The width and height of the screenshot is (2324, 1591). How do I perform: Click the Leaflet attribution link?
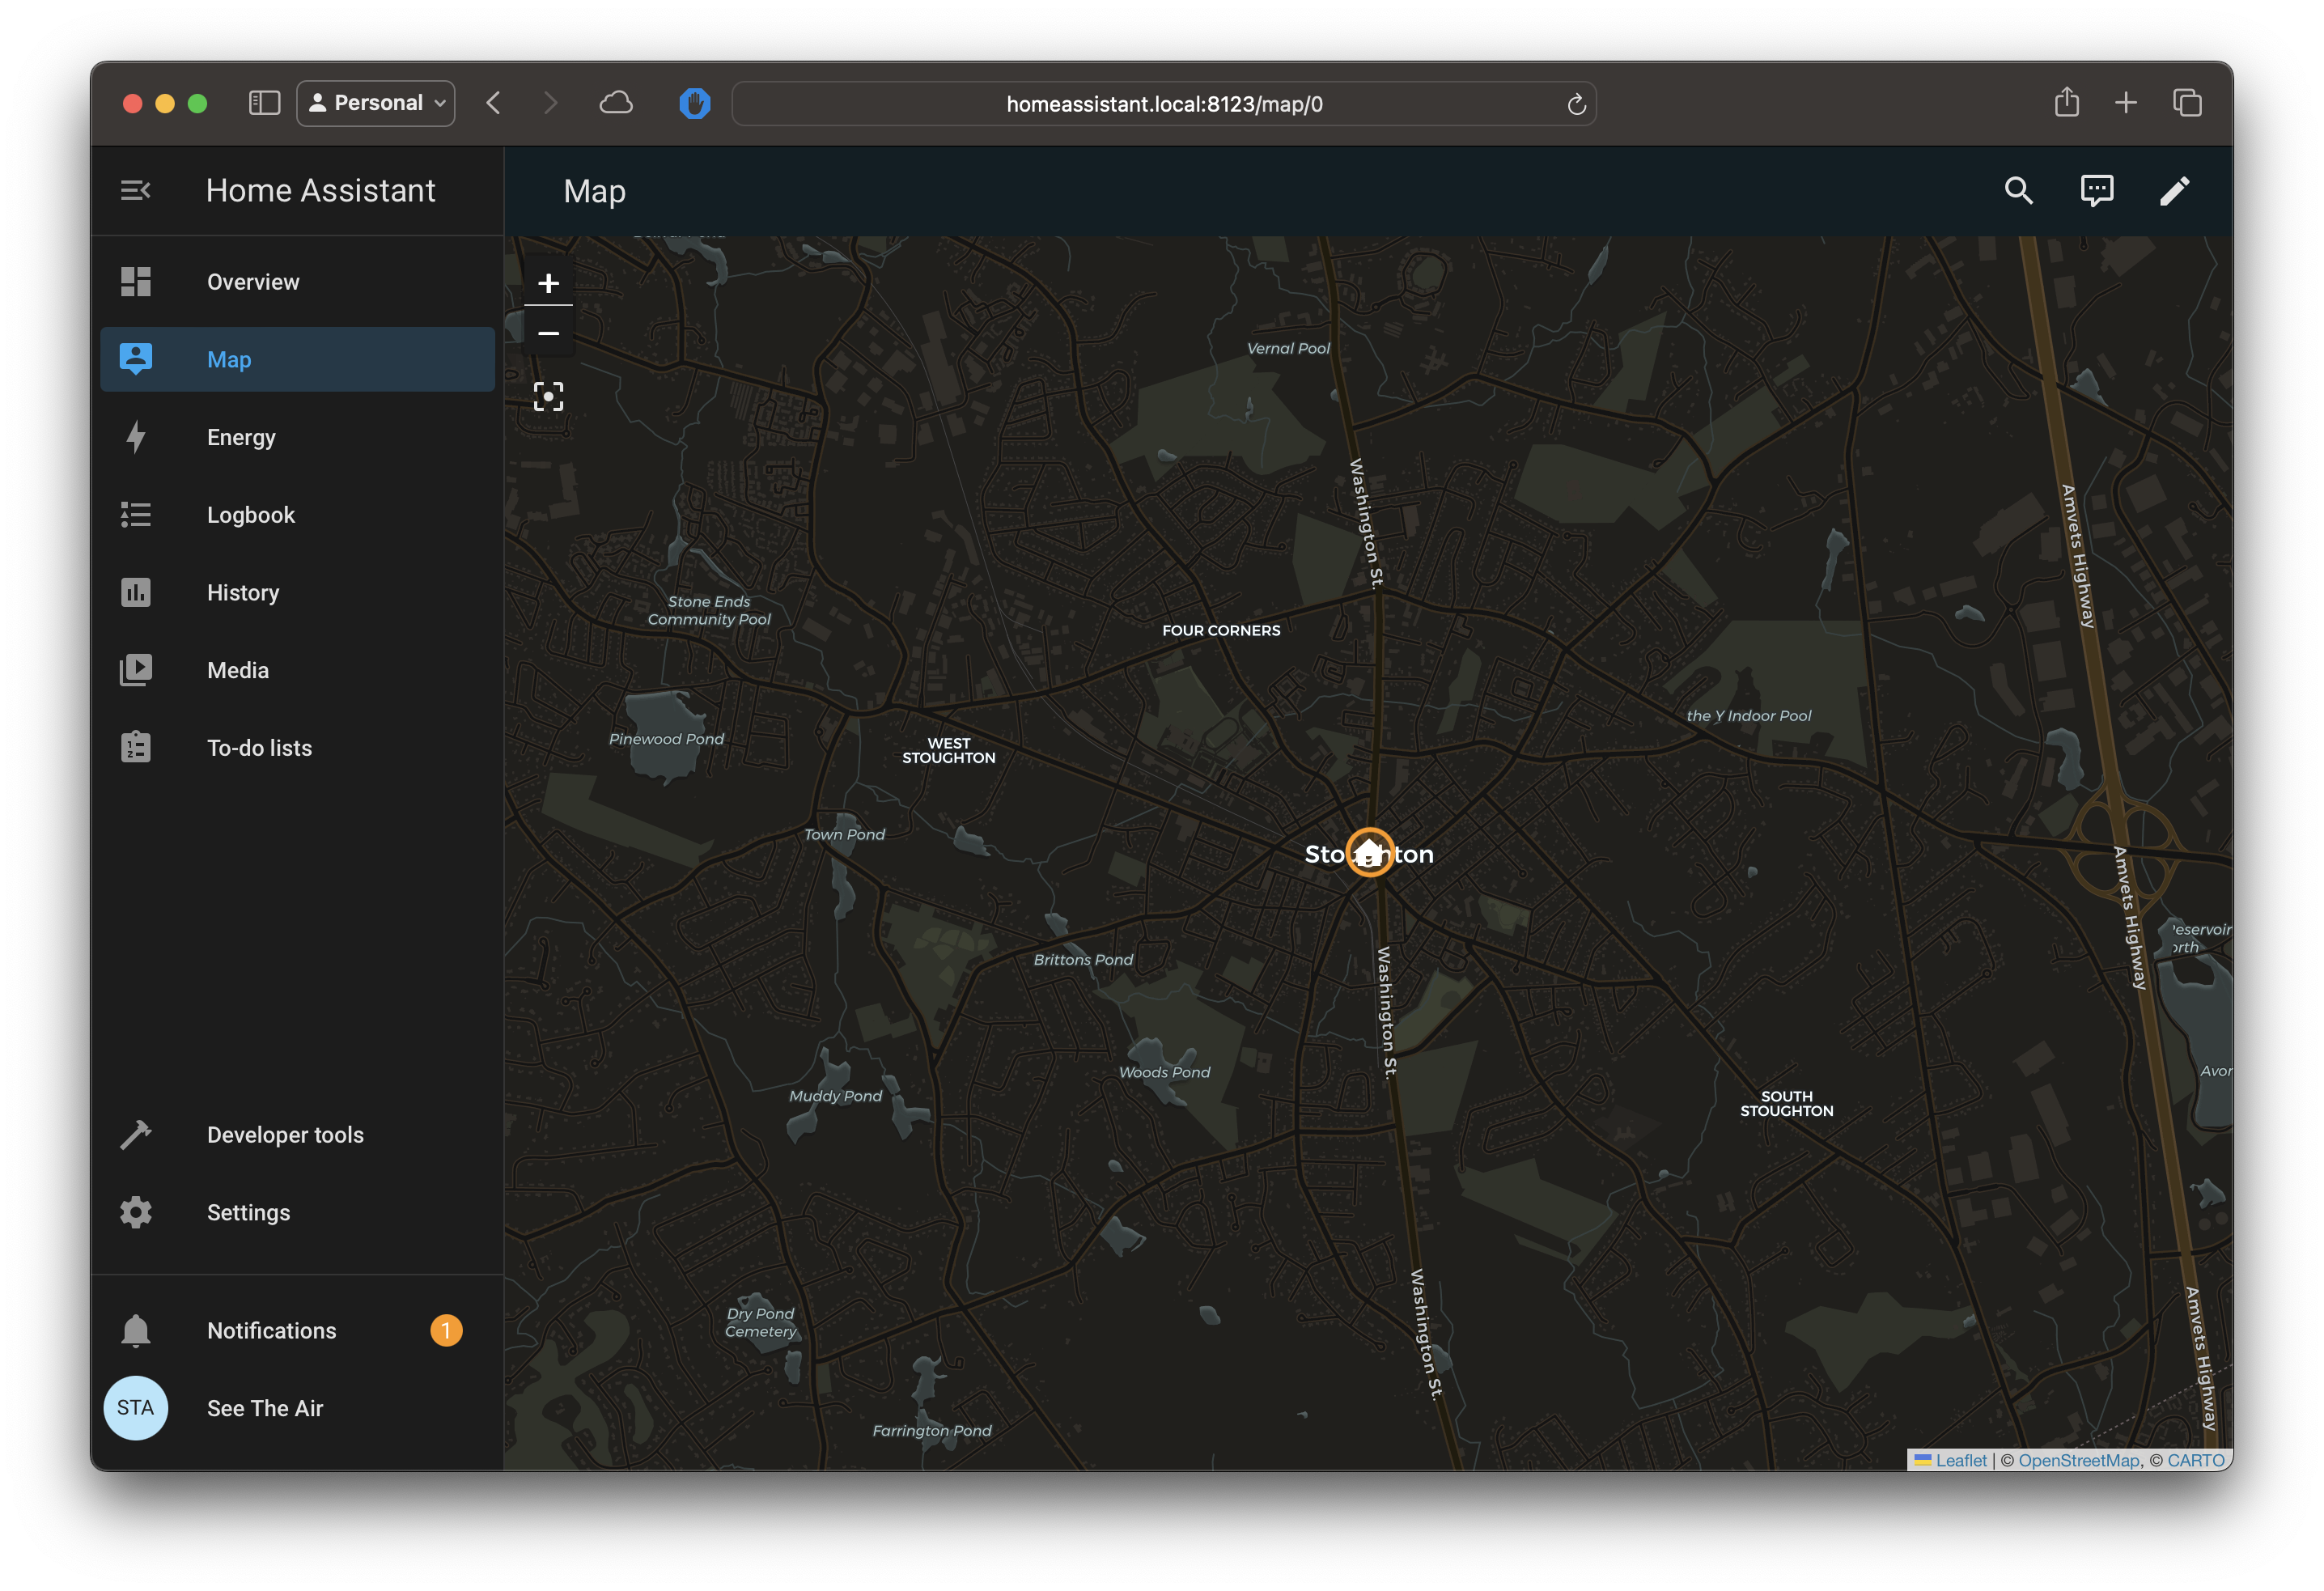tap(1960, 1460)
